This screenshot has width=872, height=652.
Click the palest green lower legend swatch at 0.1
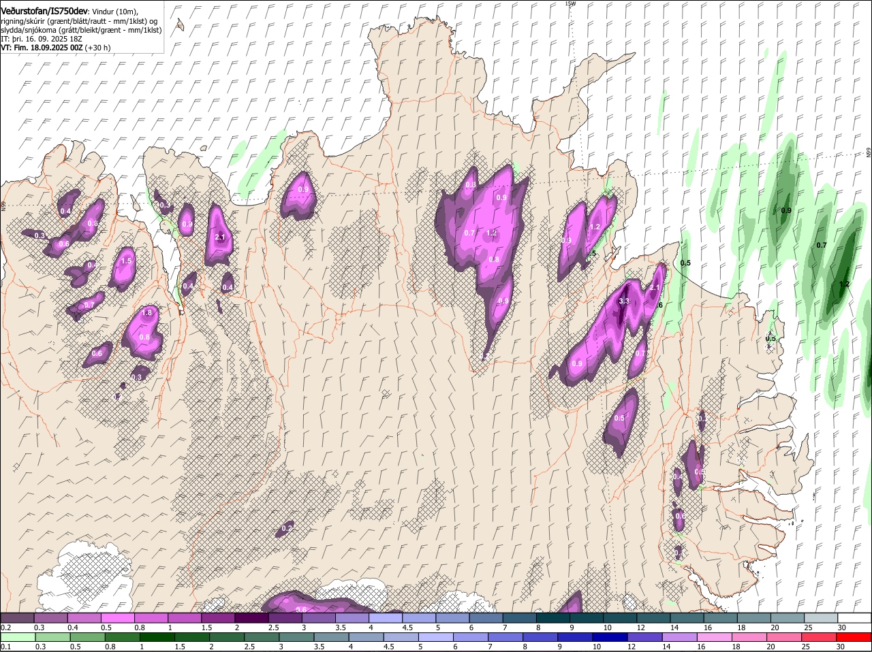[17, 637]
